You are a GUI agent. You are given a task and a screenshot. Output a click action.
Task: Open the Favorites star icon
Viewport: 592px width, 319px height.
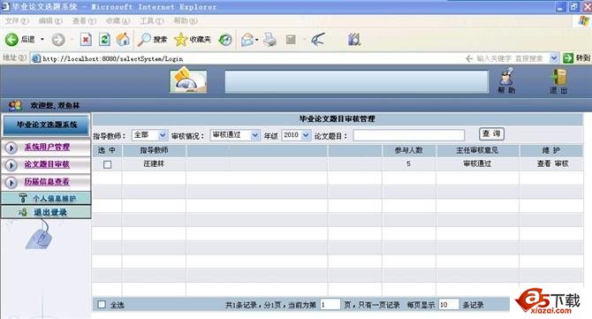point(180,39)
